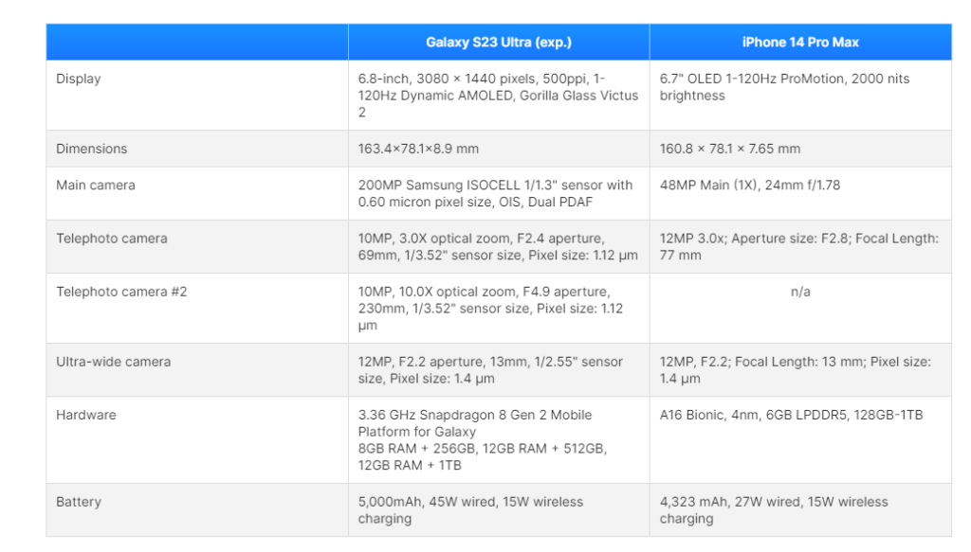Select the Telephoto camera #2 label
The image size is (971, 552).
coord(121,291)
